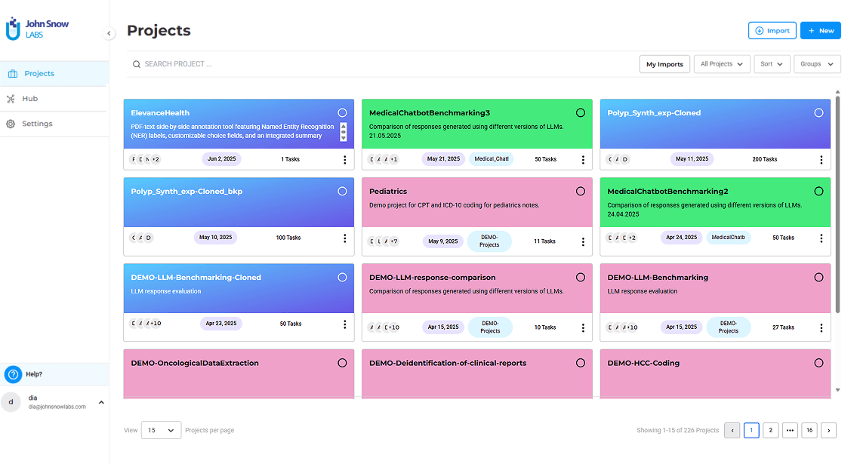Click the 'Showing 1-15 of 226 Projects' text
860x473 pixels.
[678, 431]
